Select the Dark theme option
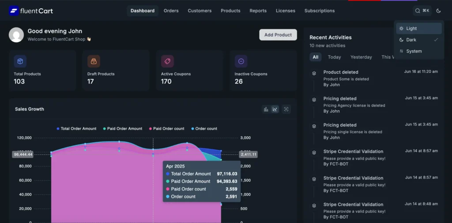Screen dimensions: 452x223 [x=419, y=40]
